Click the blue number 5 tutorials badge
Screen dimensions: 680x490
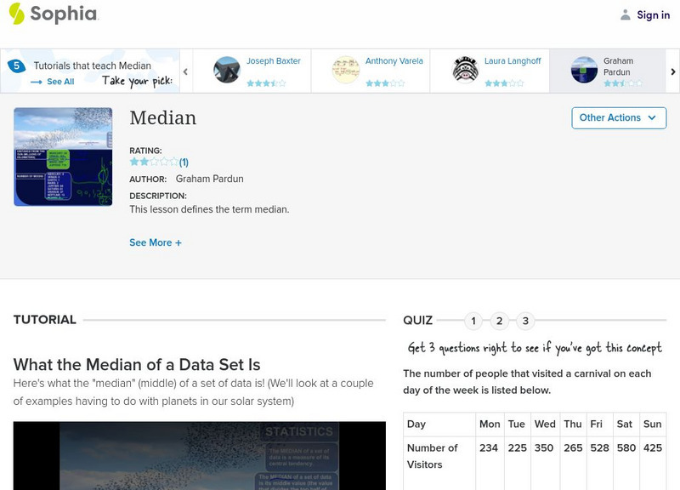click(16, 66)
